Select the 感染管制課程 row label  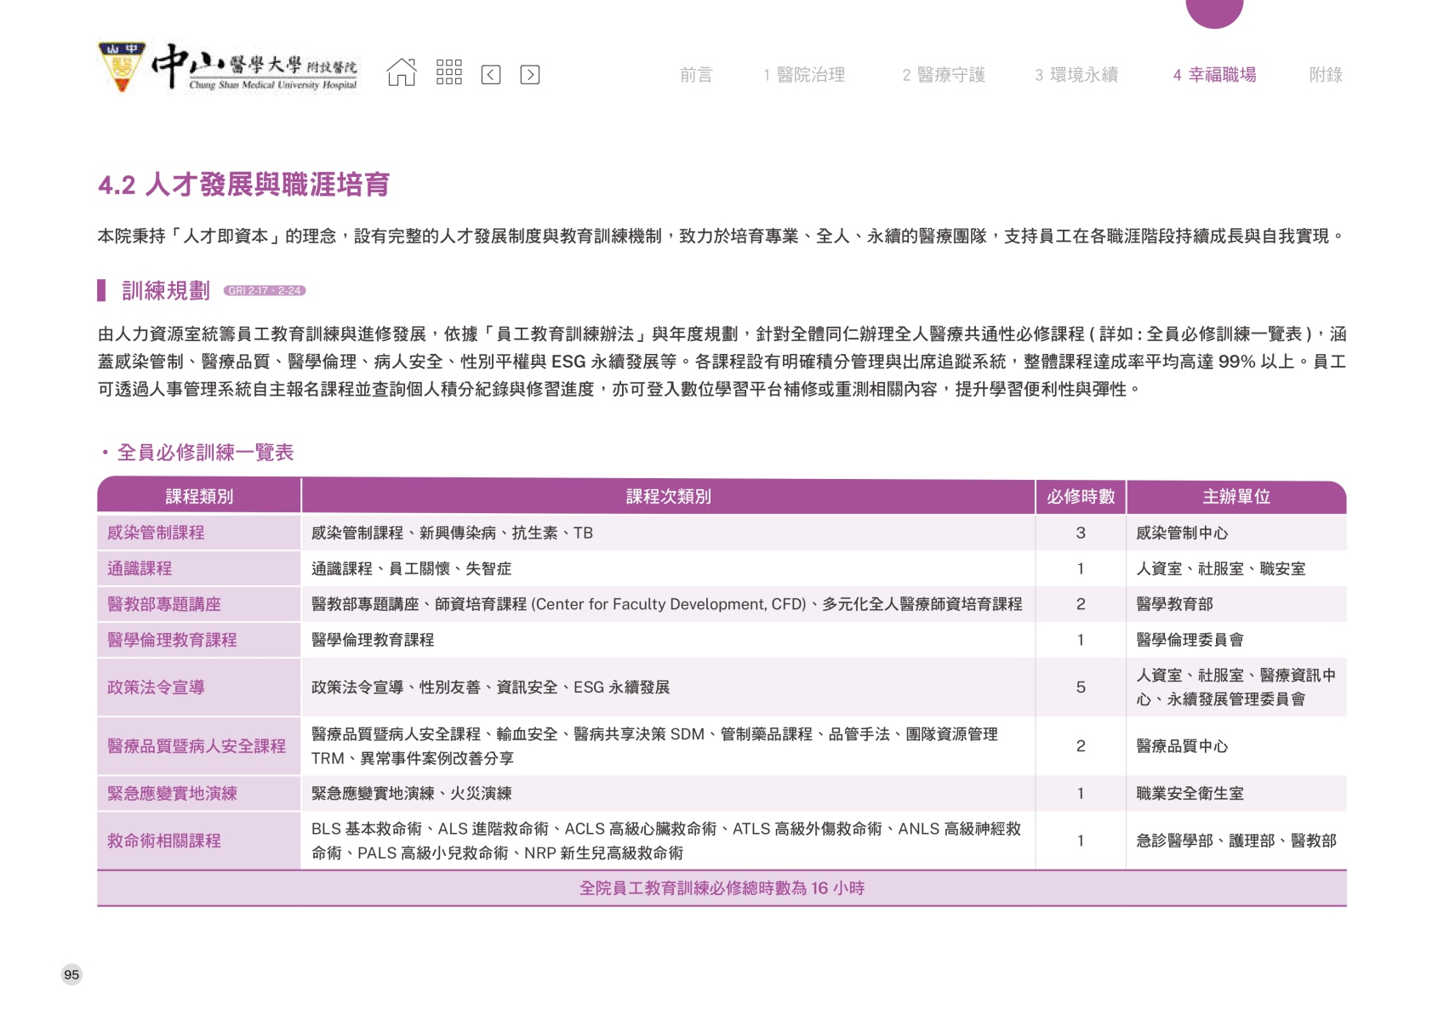point(156,533)
